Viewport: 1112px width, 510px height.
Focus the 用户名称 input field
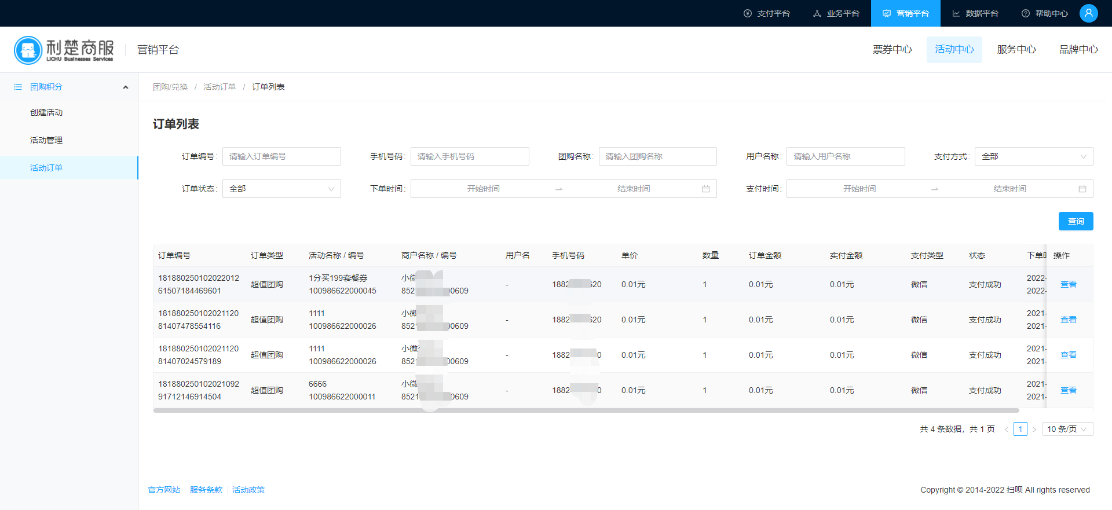tap(846, 156)
